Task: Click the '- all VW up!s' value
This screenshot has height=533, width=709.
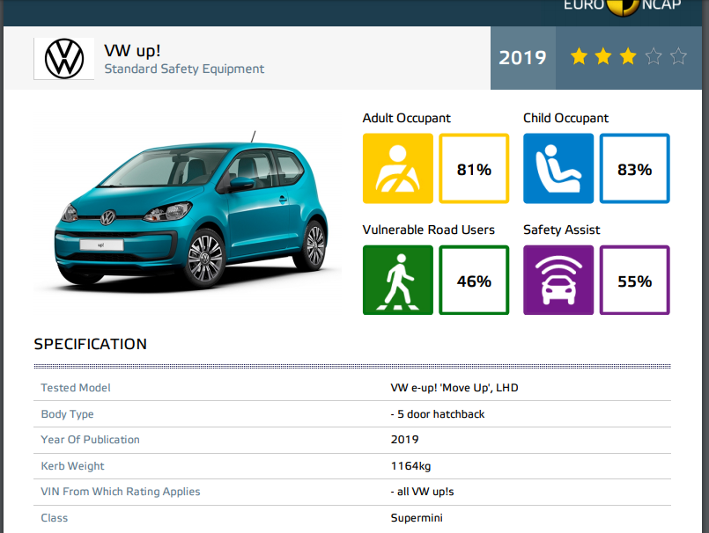Action: point(422,492)
